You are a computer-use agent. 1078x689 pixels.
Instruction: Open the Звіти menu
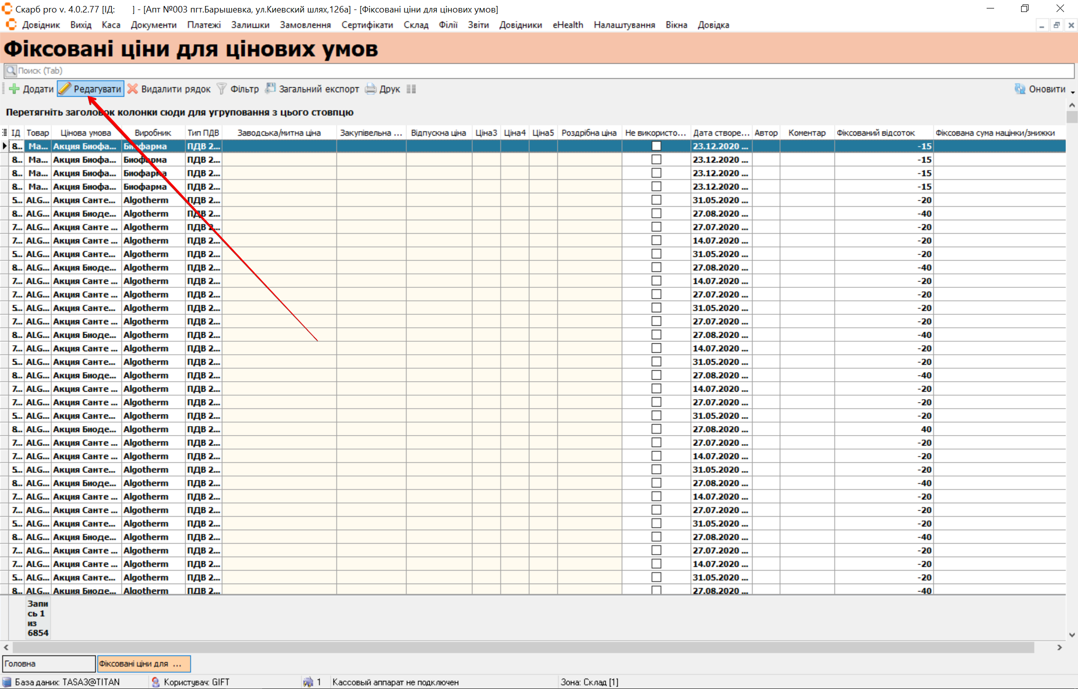pyautogui.click(x=478, y=25)
